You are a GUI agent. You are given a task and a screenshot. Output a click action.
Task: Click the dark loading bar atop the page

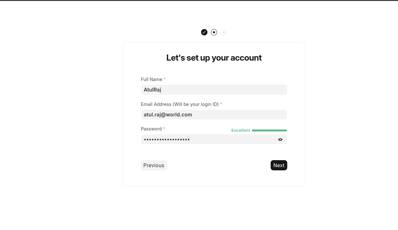coord(199,0)
